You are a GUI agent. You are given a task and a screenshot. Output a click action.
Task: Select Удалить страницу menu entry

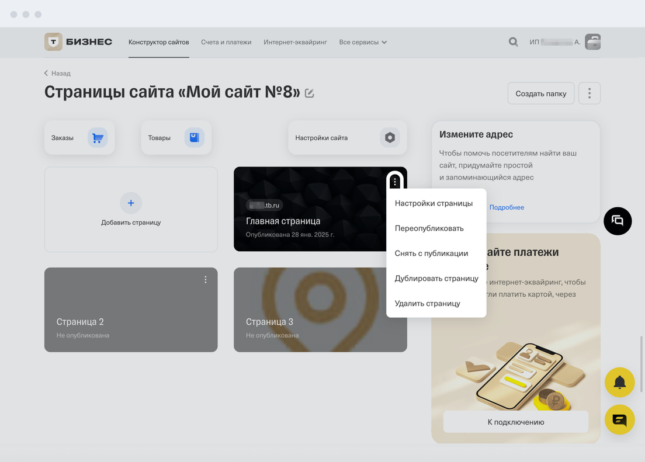pyautogui.click(x=427, y=304)
